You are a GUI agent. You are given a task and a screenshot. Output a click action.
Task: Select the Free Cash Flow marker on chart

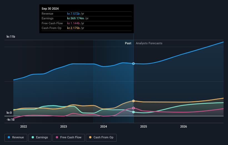pyautogui.click(x=134, y=108)
